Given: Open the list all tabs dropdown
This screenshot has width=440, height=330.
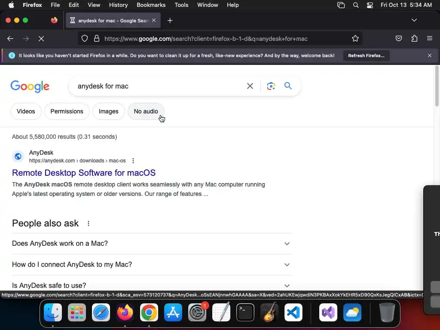Looking at the screenshot, I should point(414,20).
